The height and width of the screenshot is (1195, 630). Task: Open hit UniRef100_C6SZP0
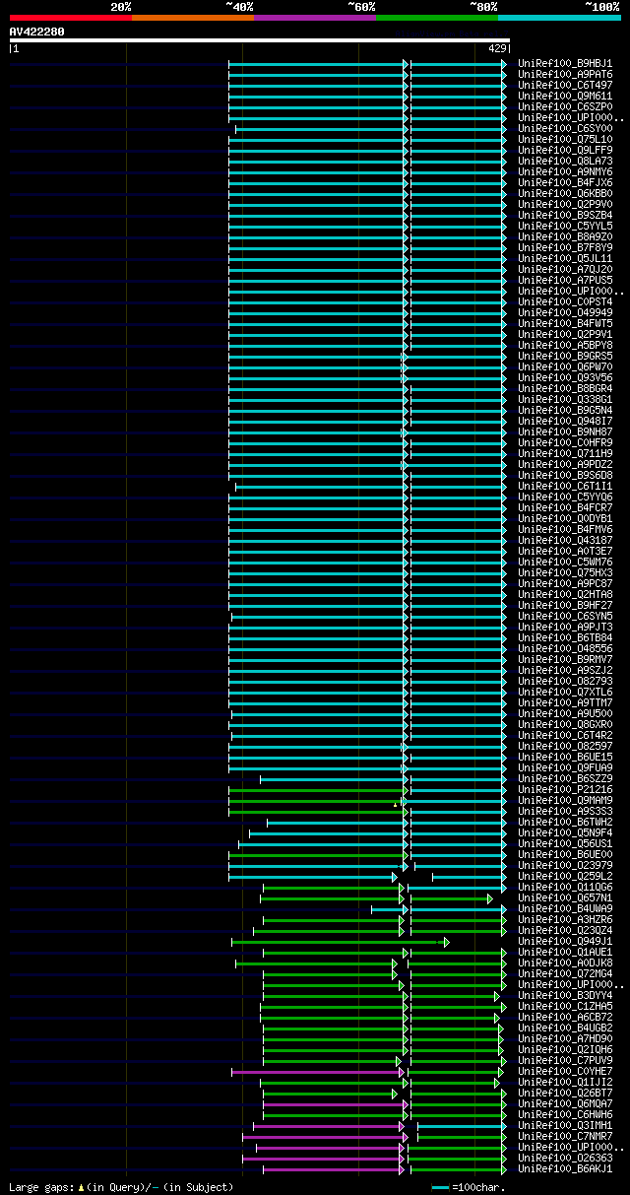(x=565, y=106)
